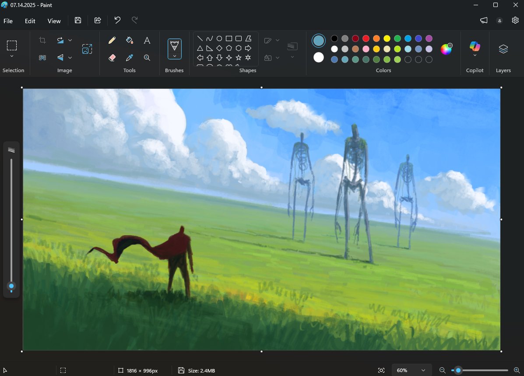Click the Share icon

click(98, 21)
